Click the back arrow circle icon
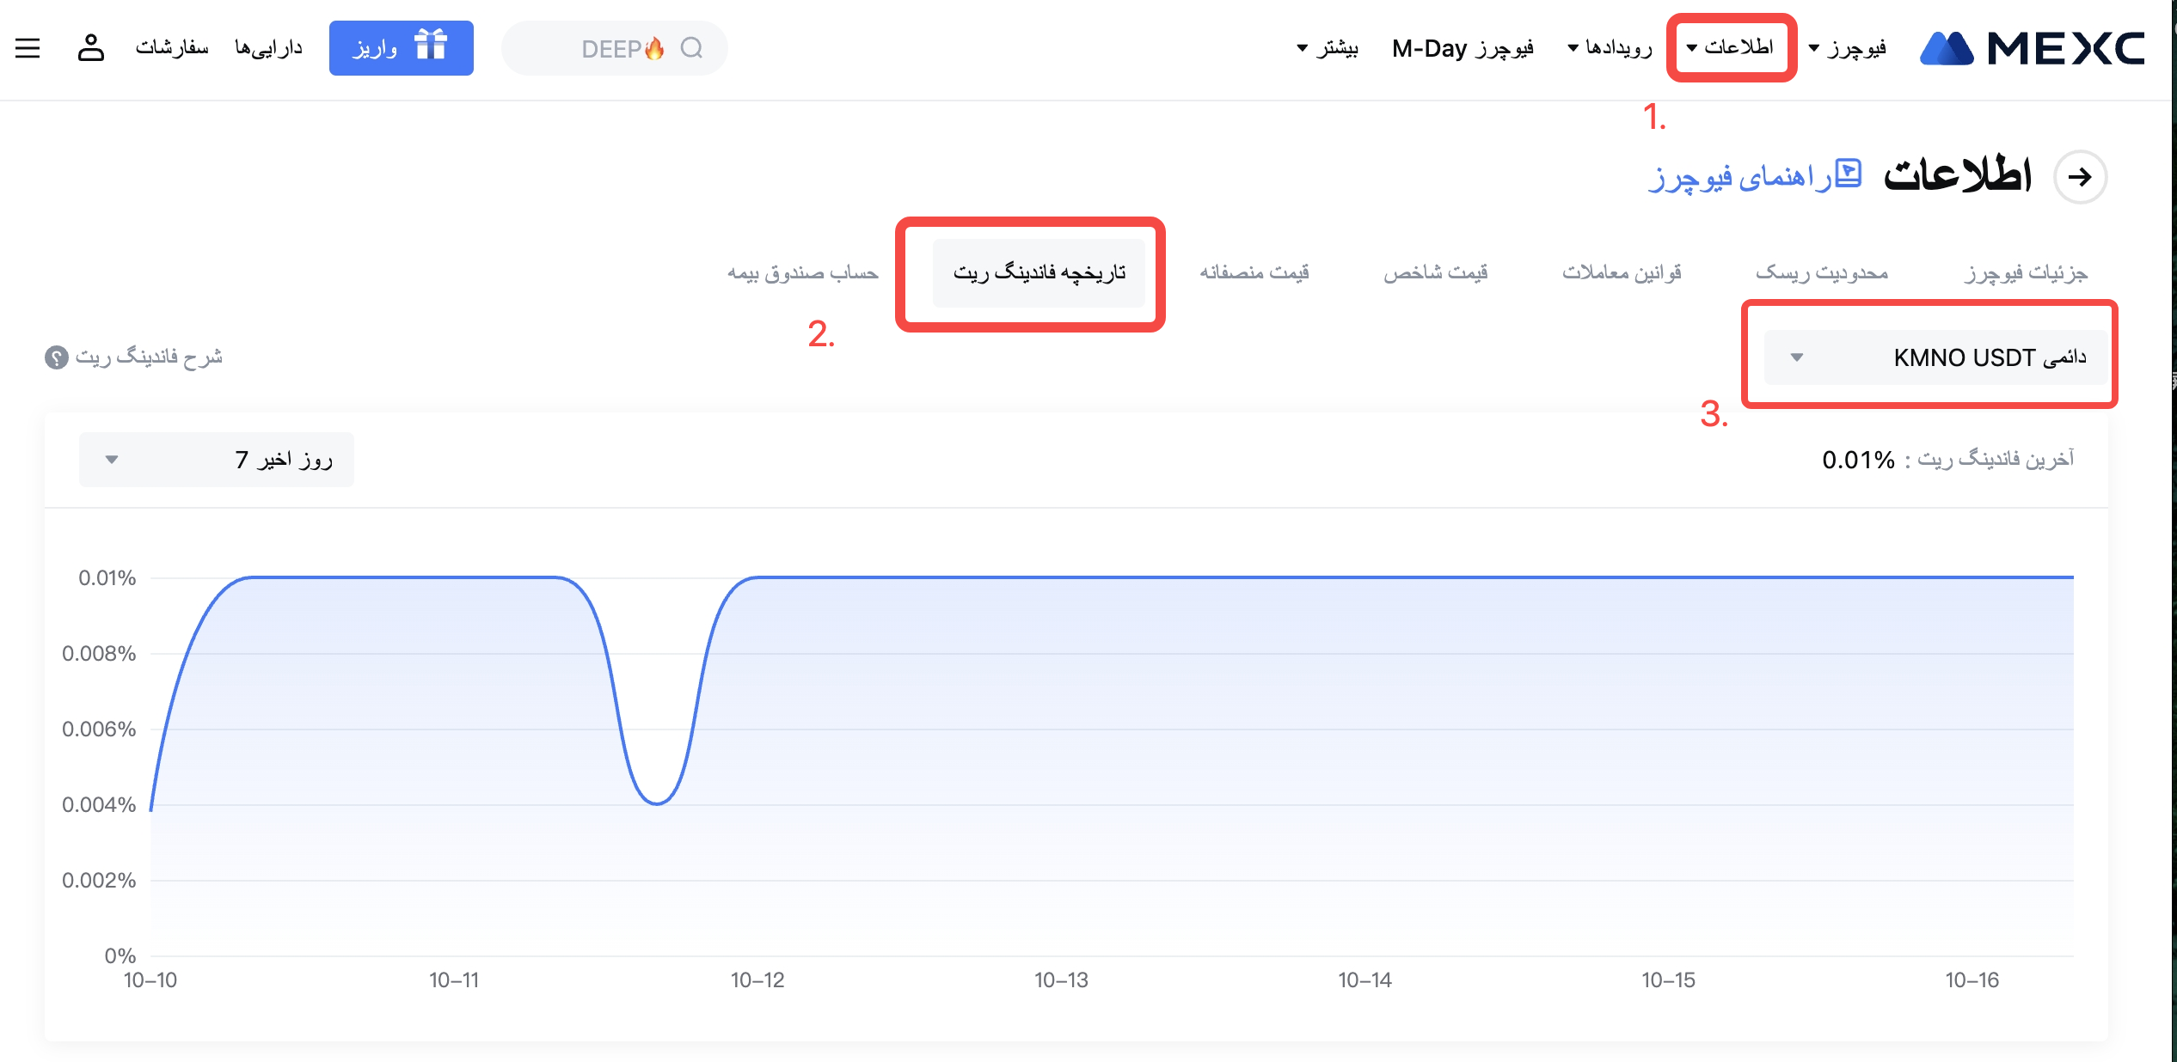The image size is (2177, 1062). [x=2079, y=177]
